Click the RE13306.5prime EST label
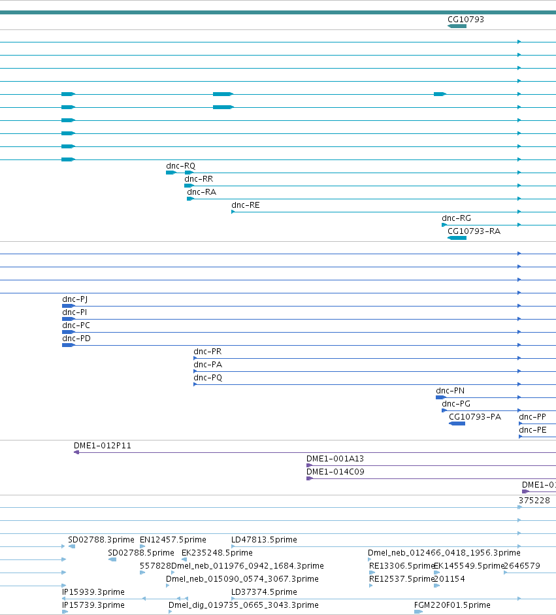Viewport: 556px width, 615px height. 402,565
